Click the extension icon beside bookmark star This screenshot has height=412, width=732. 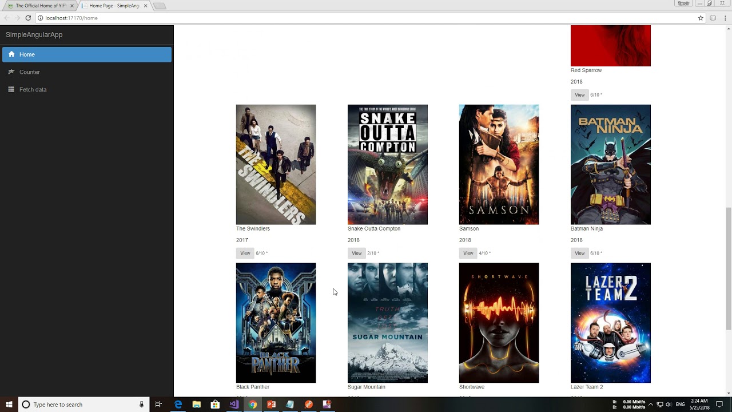(713, 18)
